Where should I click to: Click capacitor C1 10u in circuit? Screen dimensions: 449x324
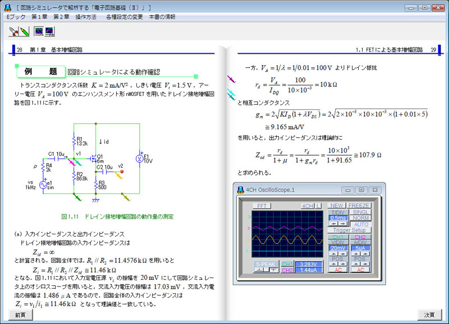pyautogui.click(x=56, y=158)
